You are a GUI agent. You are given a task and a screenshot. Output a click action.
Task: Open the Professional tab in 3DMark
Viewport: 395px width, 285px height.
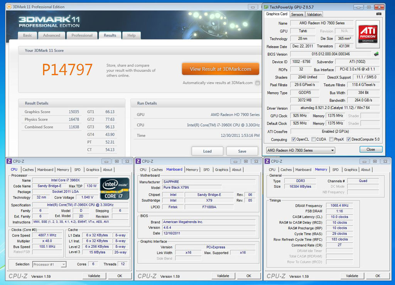click(82, 35)
